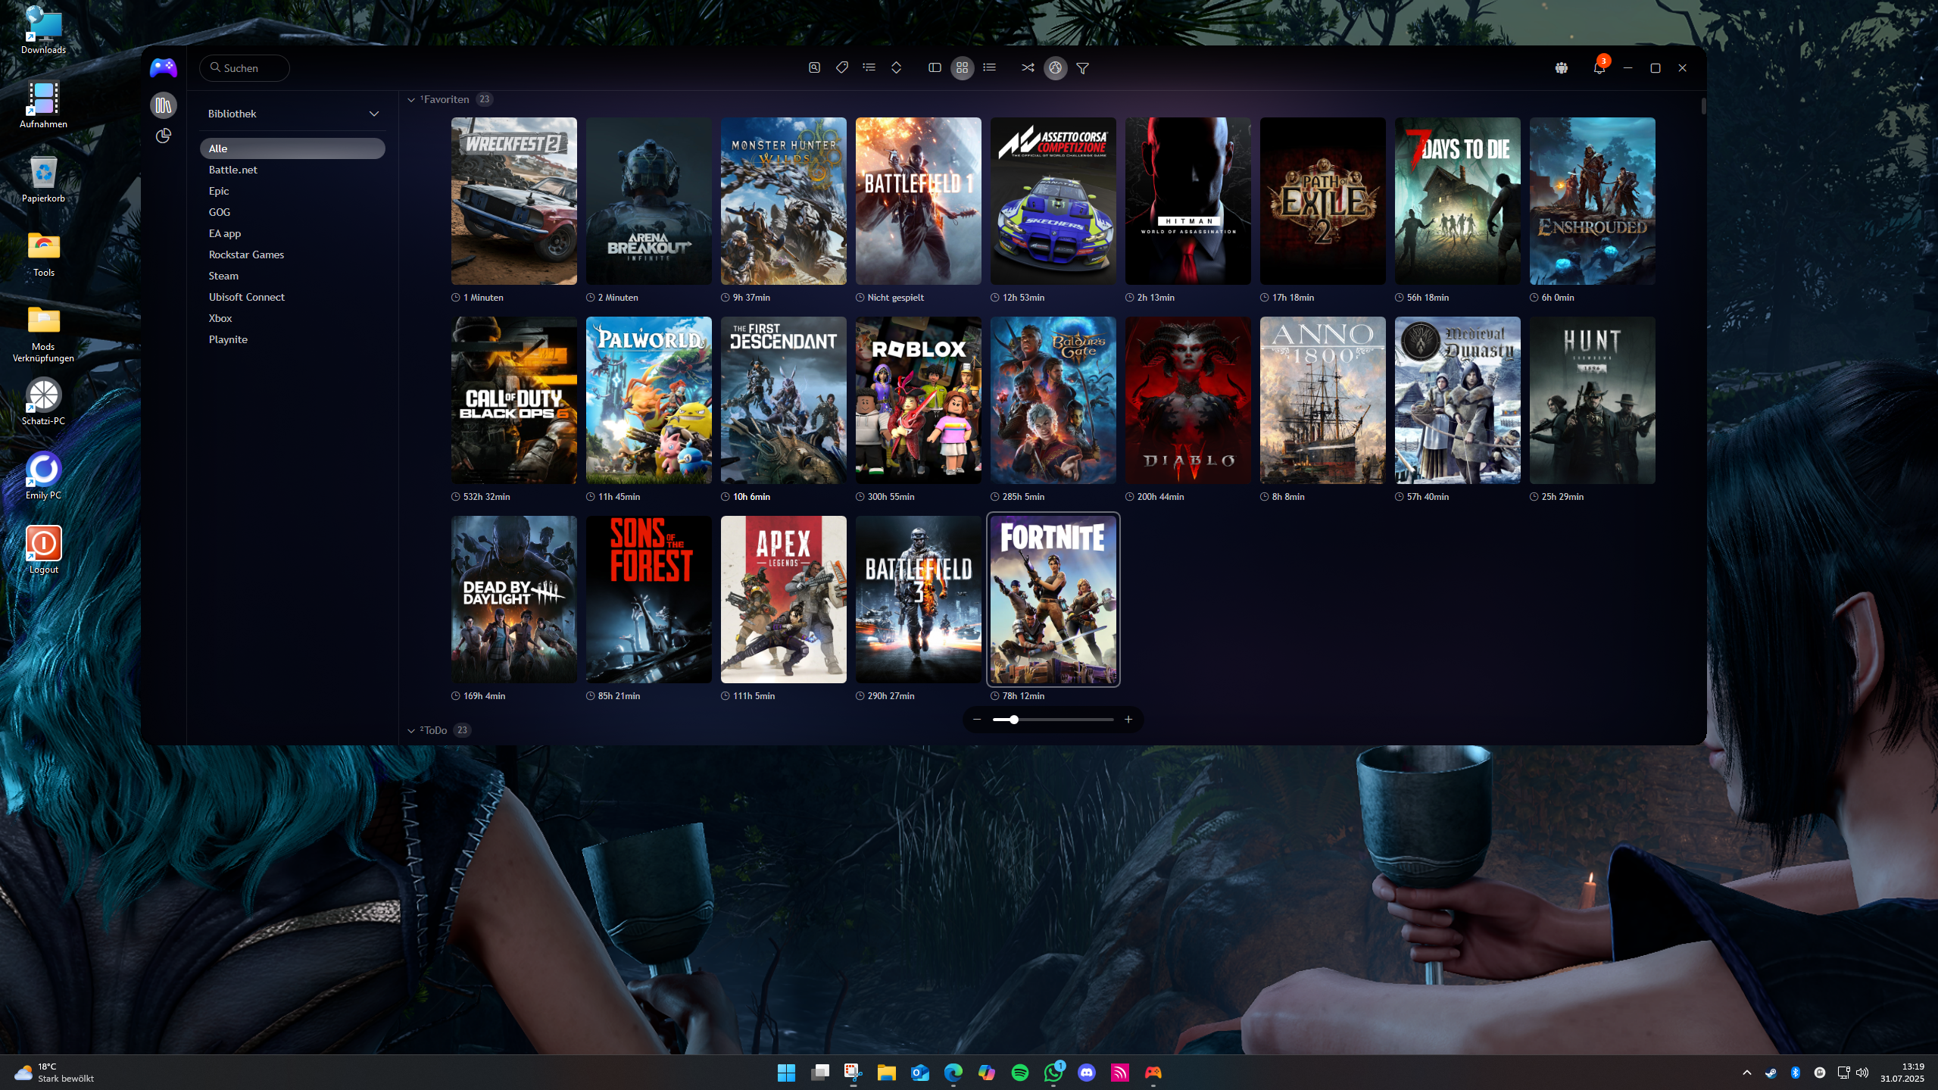Open the notifications bell icon
Screen dimensions: 1938x1090
[x=1599, y=68]
